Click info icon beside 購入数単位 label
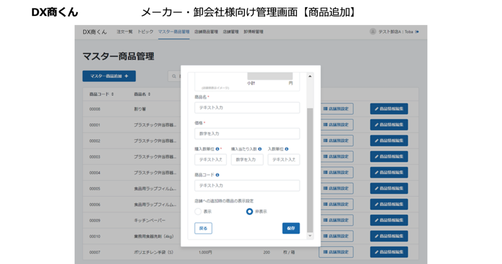502x264 pixels. 217,149
